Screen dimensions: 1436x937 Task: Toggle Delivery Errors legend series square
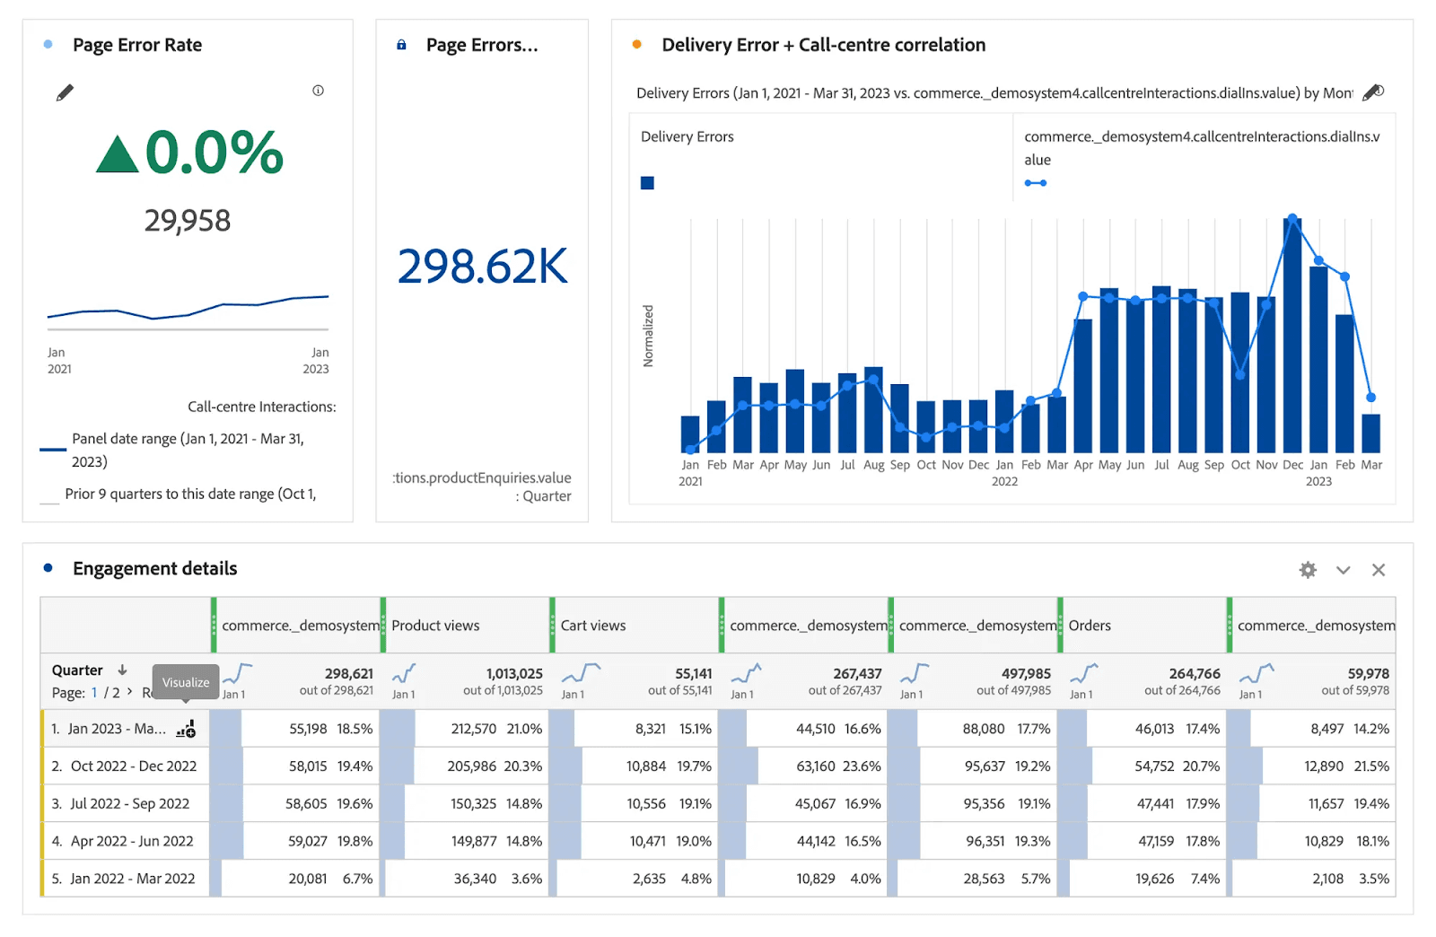pyautogui.click(x=647, y=183)
